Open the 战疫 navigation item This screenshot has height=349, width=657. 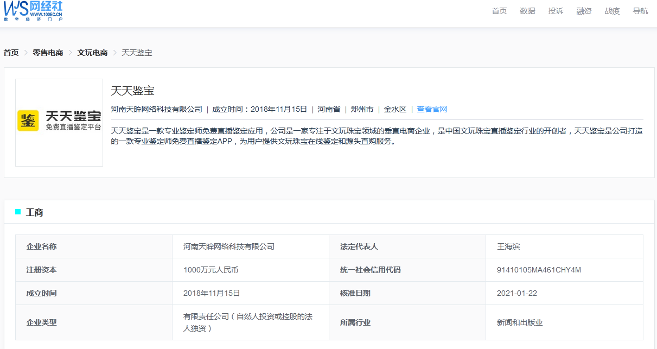coord(612,11)
